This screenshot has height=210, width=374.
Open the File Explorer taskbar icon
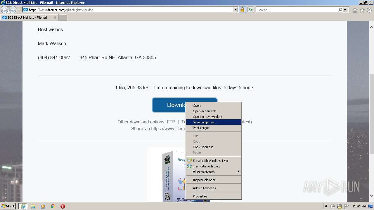(33, 206)
